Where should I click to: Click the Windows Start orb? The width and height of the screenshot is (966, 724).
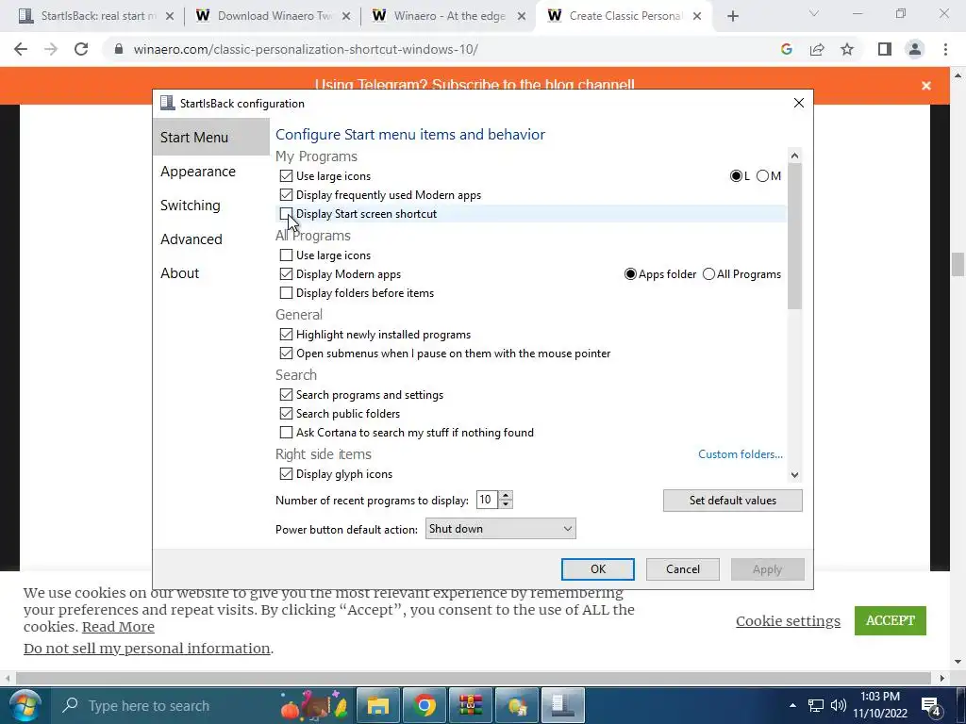click(x=25, y=705)
